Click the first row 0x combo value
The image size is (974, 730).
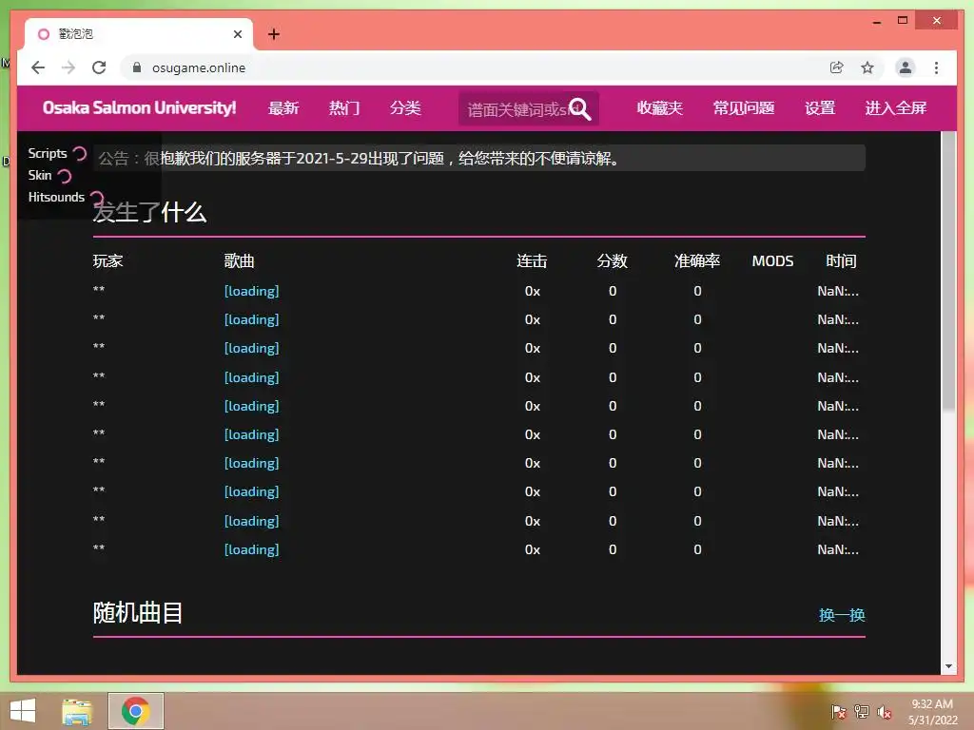pos(533,291)
